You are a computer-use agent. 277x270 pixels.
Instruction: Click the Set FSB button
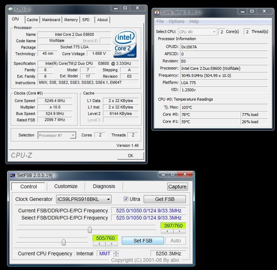tap(143, 241)
